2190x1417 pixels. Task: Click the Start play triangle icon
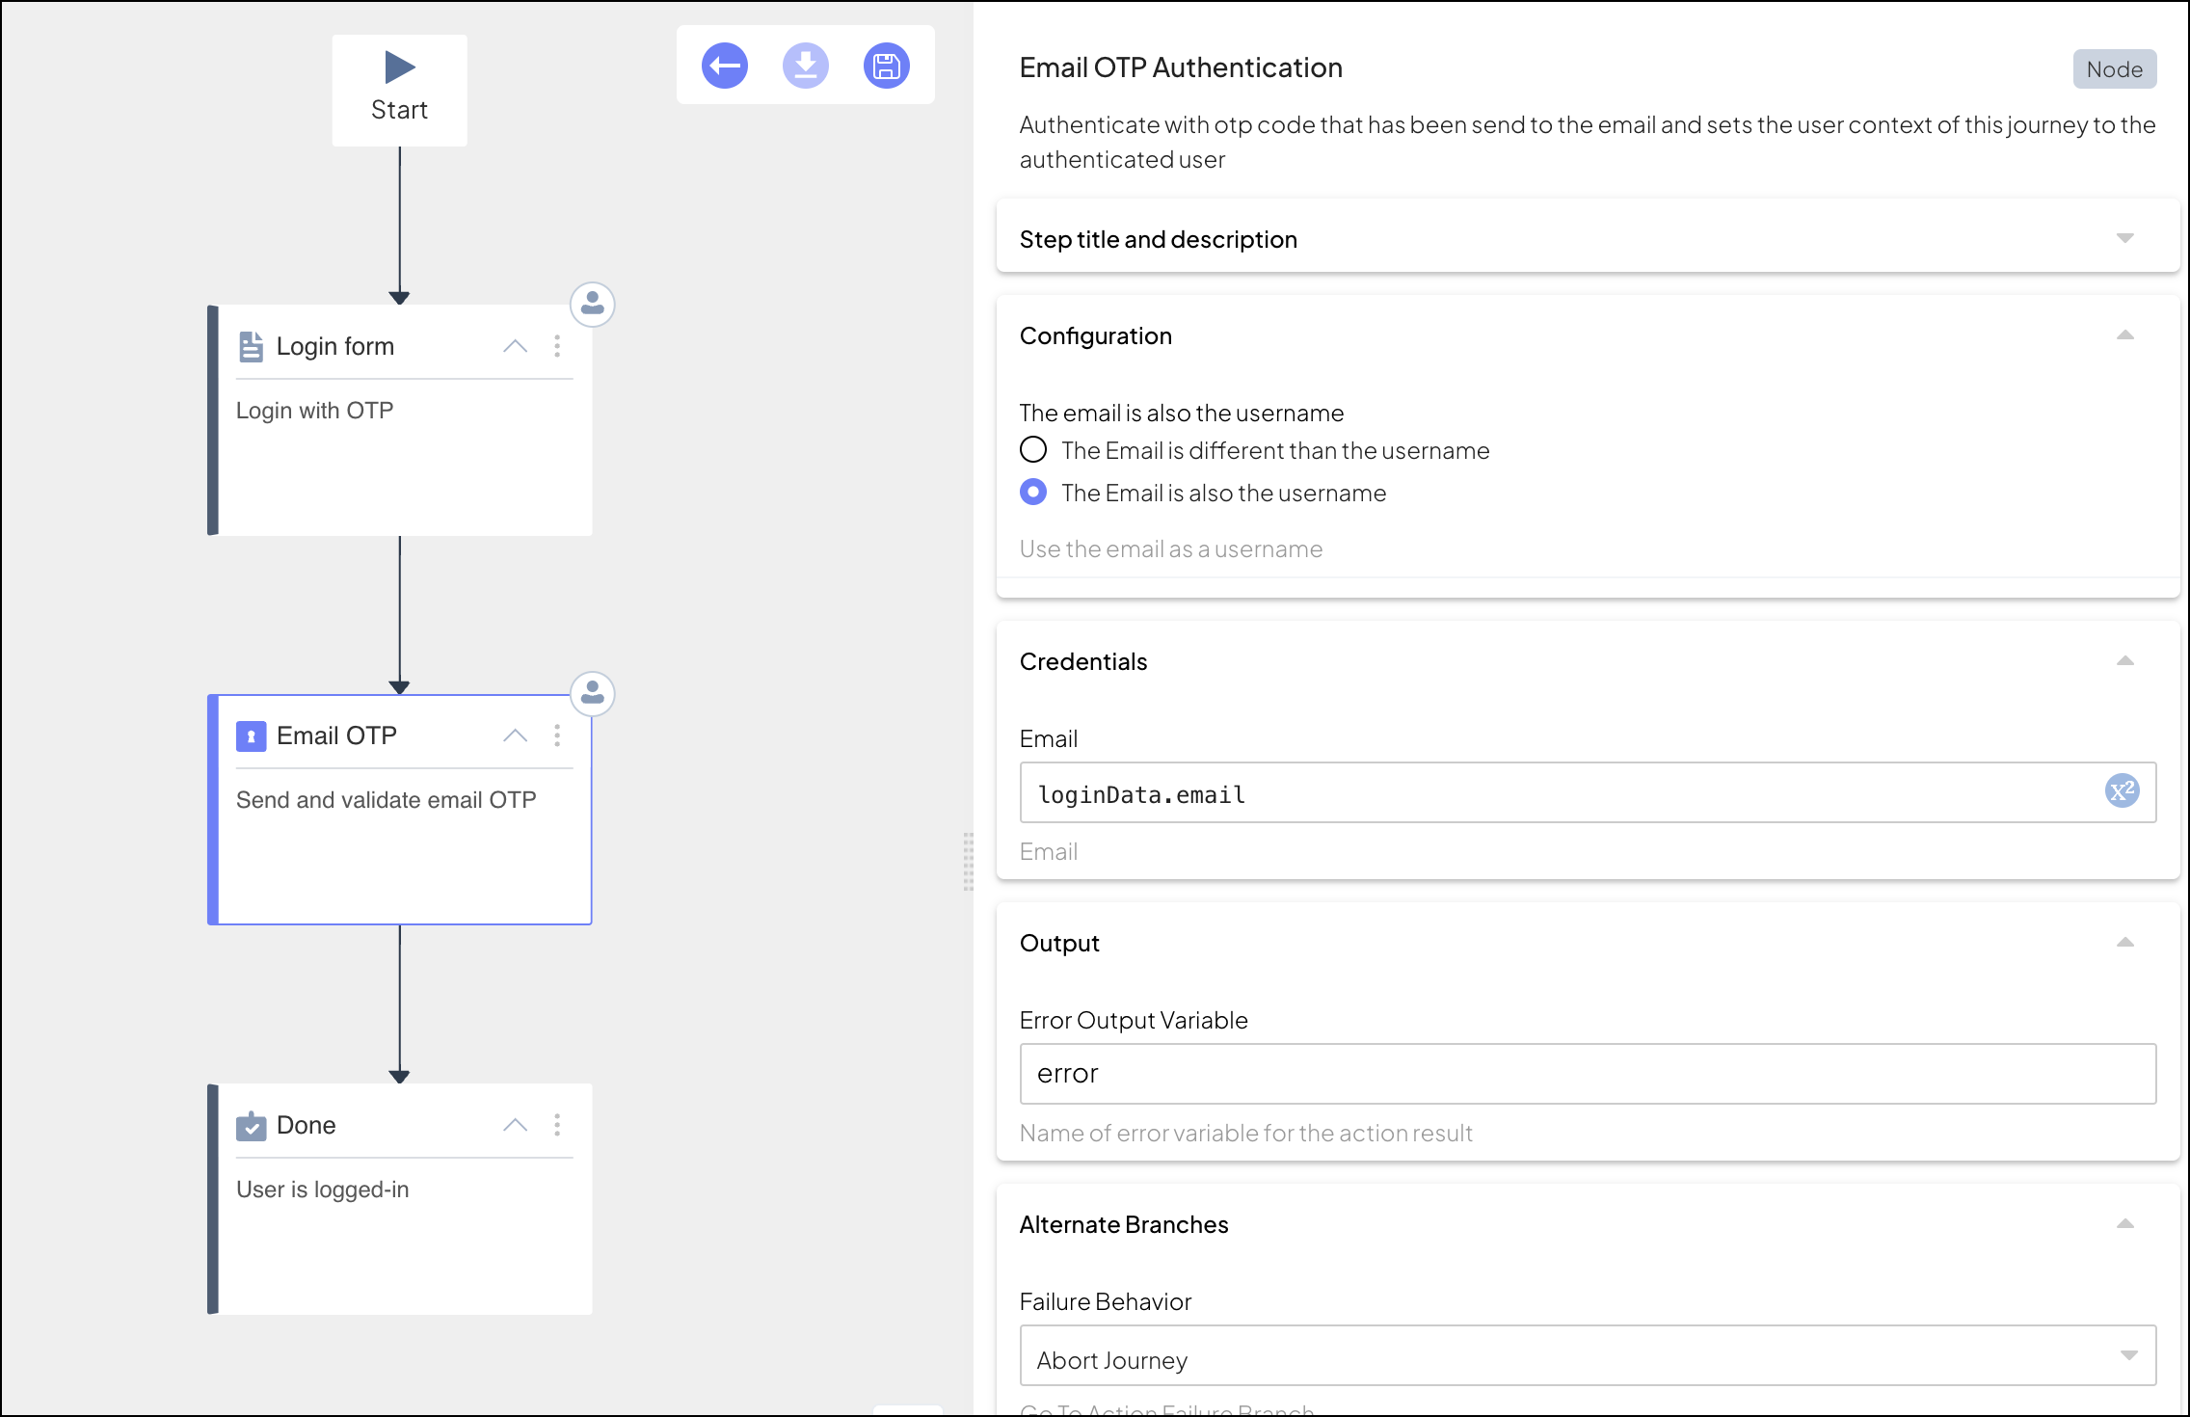click(x=399, y=67)
